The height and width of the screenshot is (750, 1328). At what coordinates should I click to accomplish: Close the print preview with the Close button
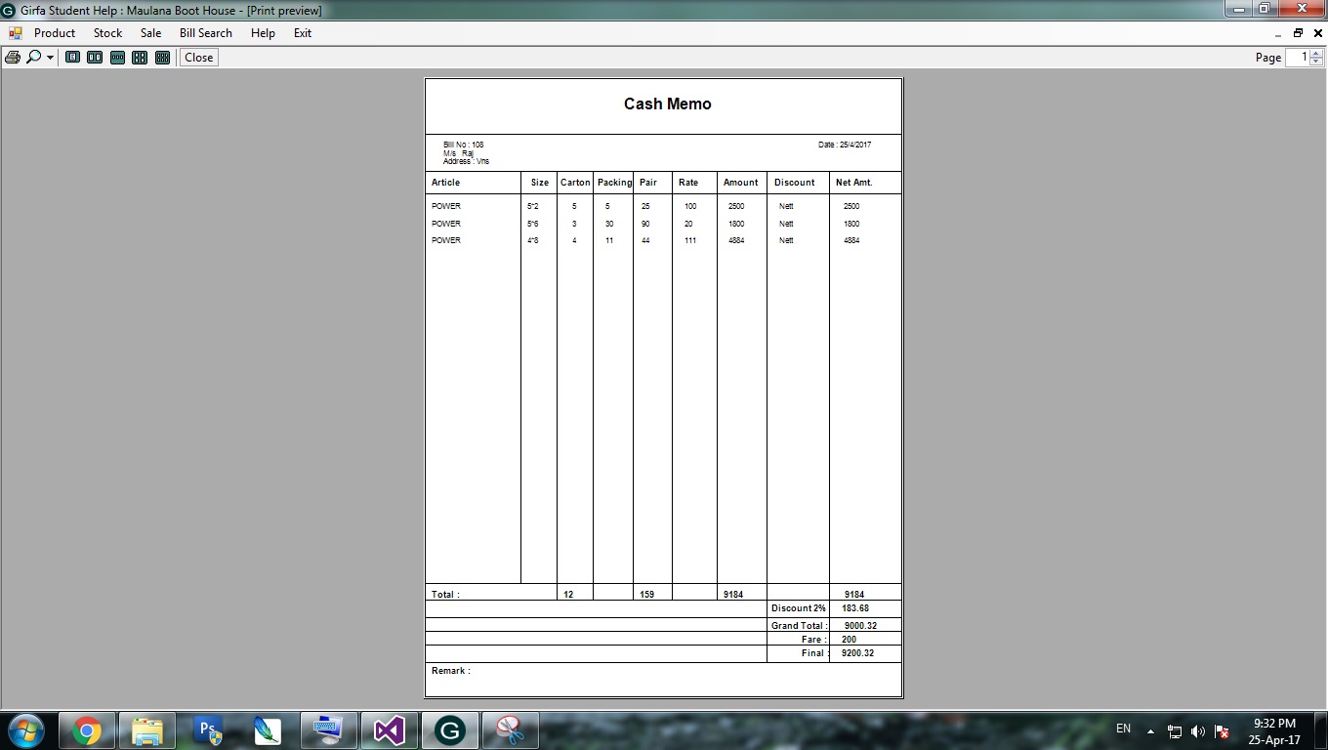coord(198,57)
